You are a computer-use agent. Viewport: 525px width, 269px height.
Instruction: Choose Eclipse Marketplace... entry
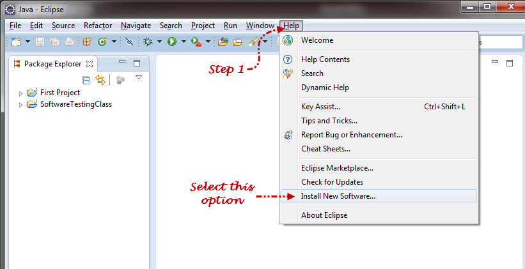pyautogui.click(x=379, y=168)
